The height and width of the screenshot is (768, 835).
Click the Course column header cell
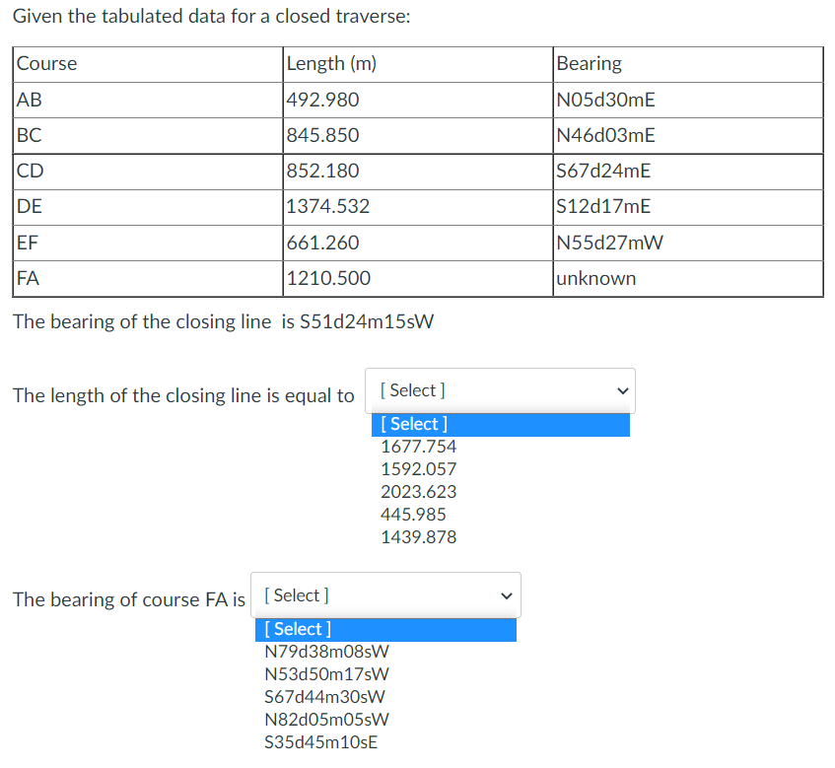pyautogui.click(x=148, y=64)
